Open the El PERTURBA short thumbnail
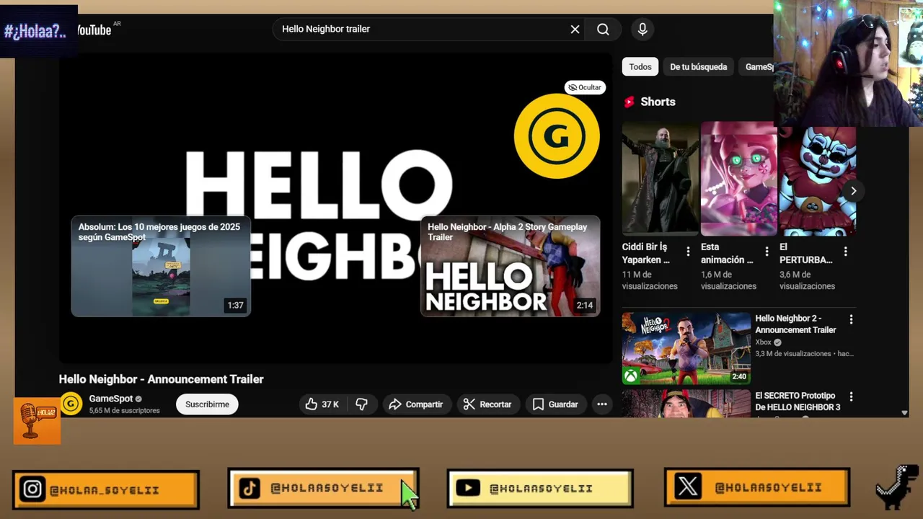 818,182
